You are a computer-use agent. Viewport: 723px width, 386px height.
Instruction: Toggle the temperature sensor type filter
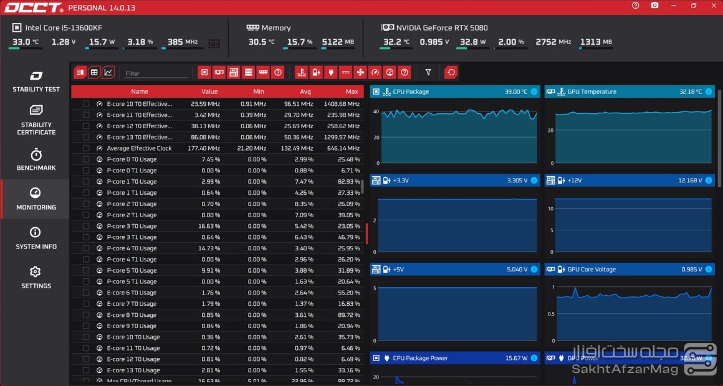pyautogui.click(x=301, y=72)
